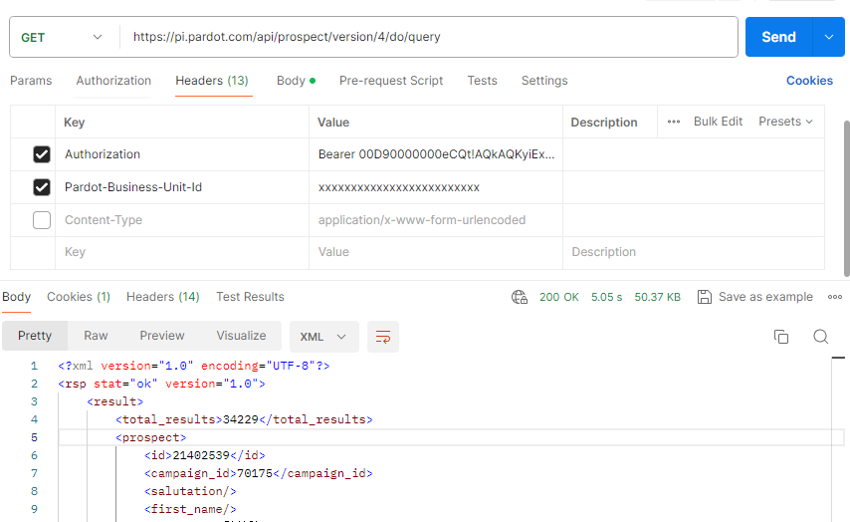The image size is (850, 522).
Task: Click the Pardot-Business-Unit-Id key cell
Action: (x=182, y=187)
